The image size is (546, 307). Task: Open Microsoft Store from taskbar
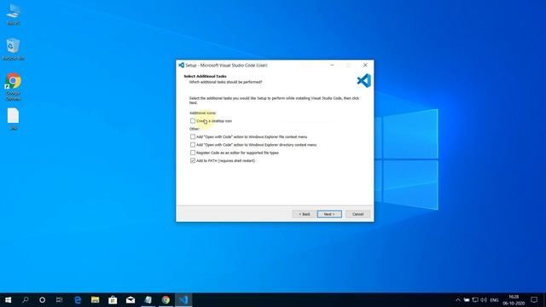click(x=113, y=299)
